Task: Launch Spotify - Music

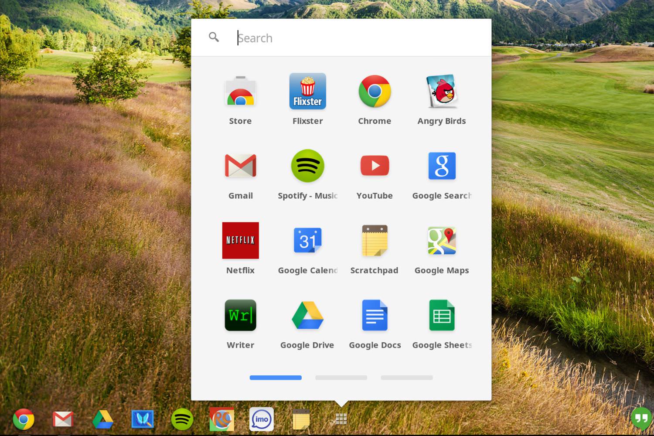Action: (307, 166)
